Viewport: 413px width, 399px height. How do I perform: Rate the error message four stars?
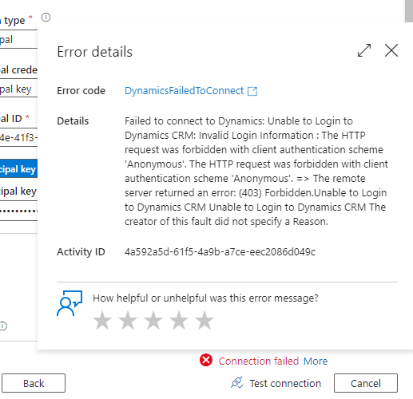[179, 320]
